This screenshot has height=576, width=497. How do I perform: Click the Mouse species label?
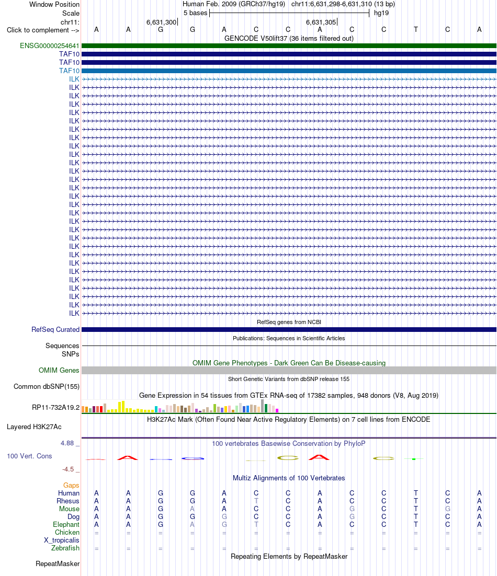coord(69,509)
